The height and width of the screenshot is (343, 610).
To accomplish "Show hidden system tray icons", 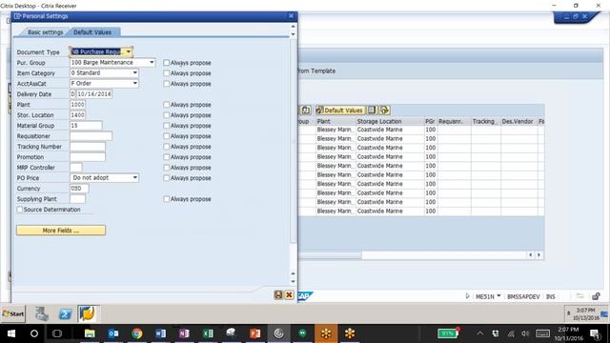I will point(480,333).
